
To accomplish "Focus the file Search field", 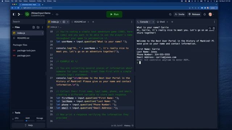I will [28, 22].
